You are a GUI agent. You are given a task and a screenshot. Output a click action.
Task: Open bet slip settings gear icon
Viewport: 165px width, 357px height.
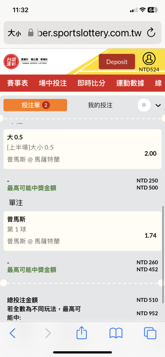click(x=144, y=105)
